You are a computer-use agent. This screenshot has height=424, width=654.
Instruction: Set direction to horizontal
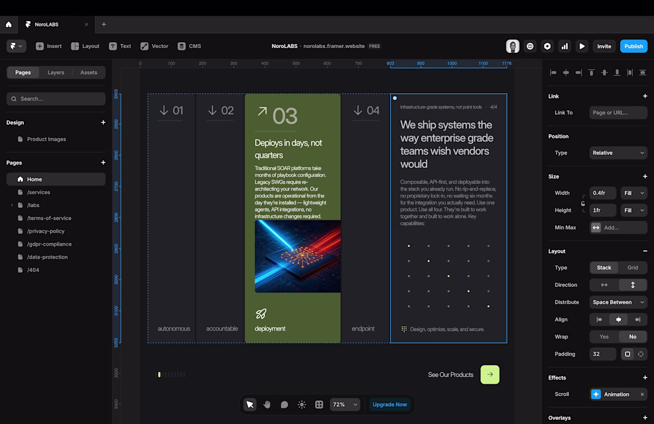tap(604, 285)
